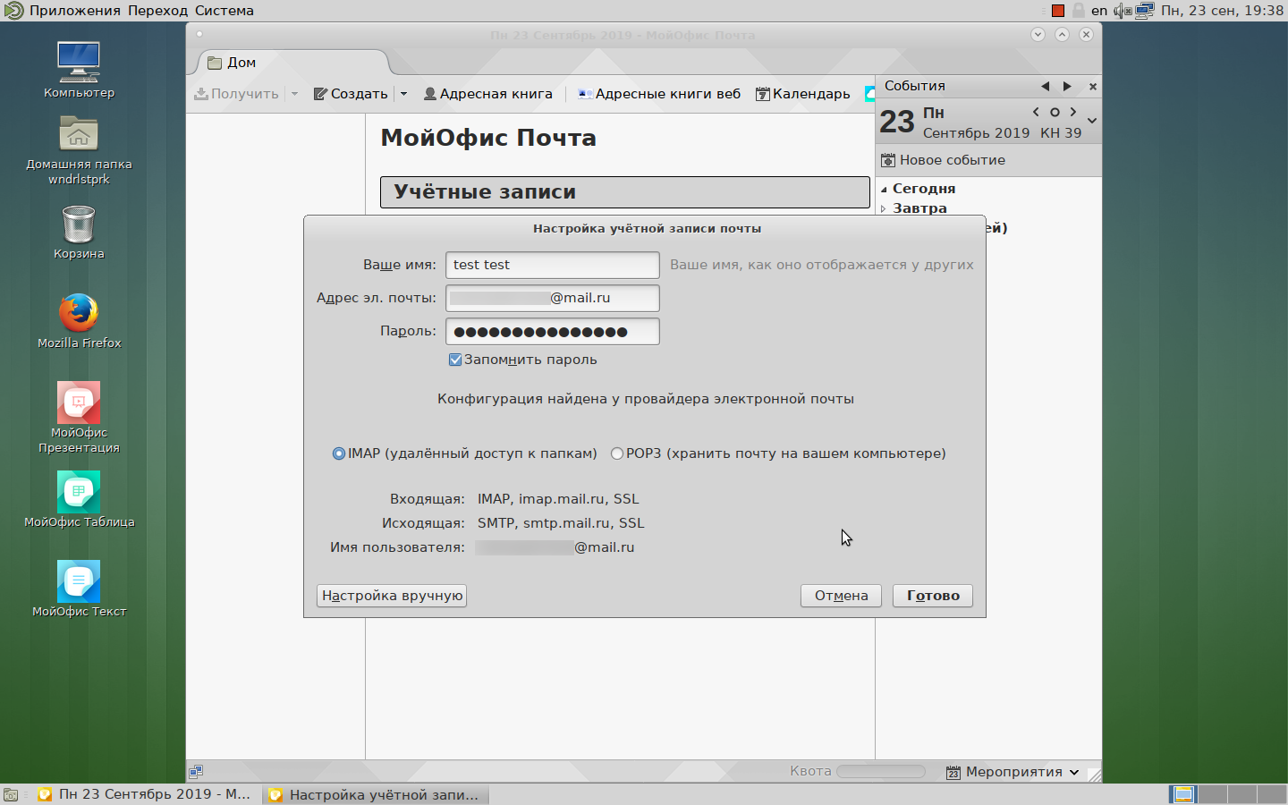Click the cloud icon in the mail toolbar

(869, 94)
